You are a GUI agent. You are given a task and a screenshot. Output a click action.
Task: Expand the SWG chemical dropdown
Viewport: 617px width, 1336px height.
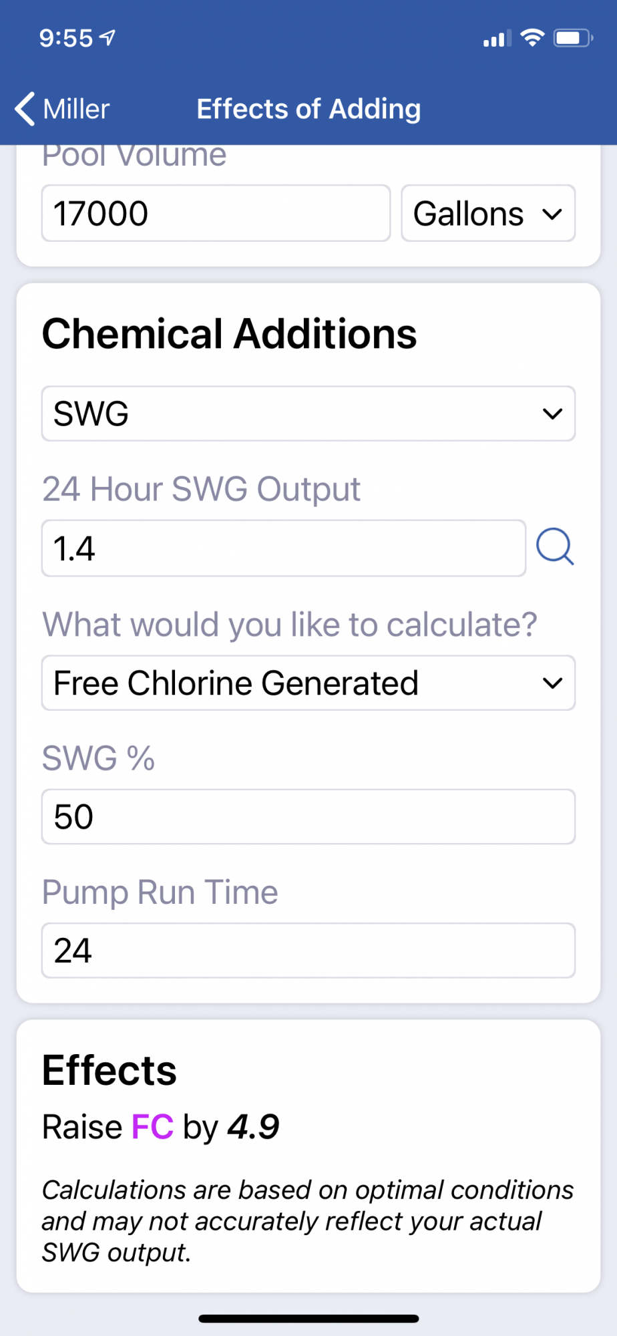(308, 413)
